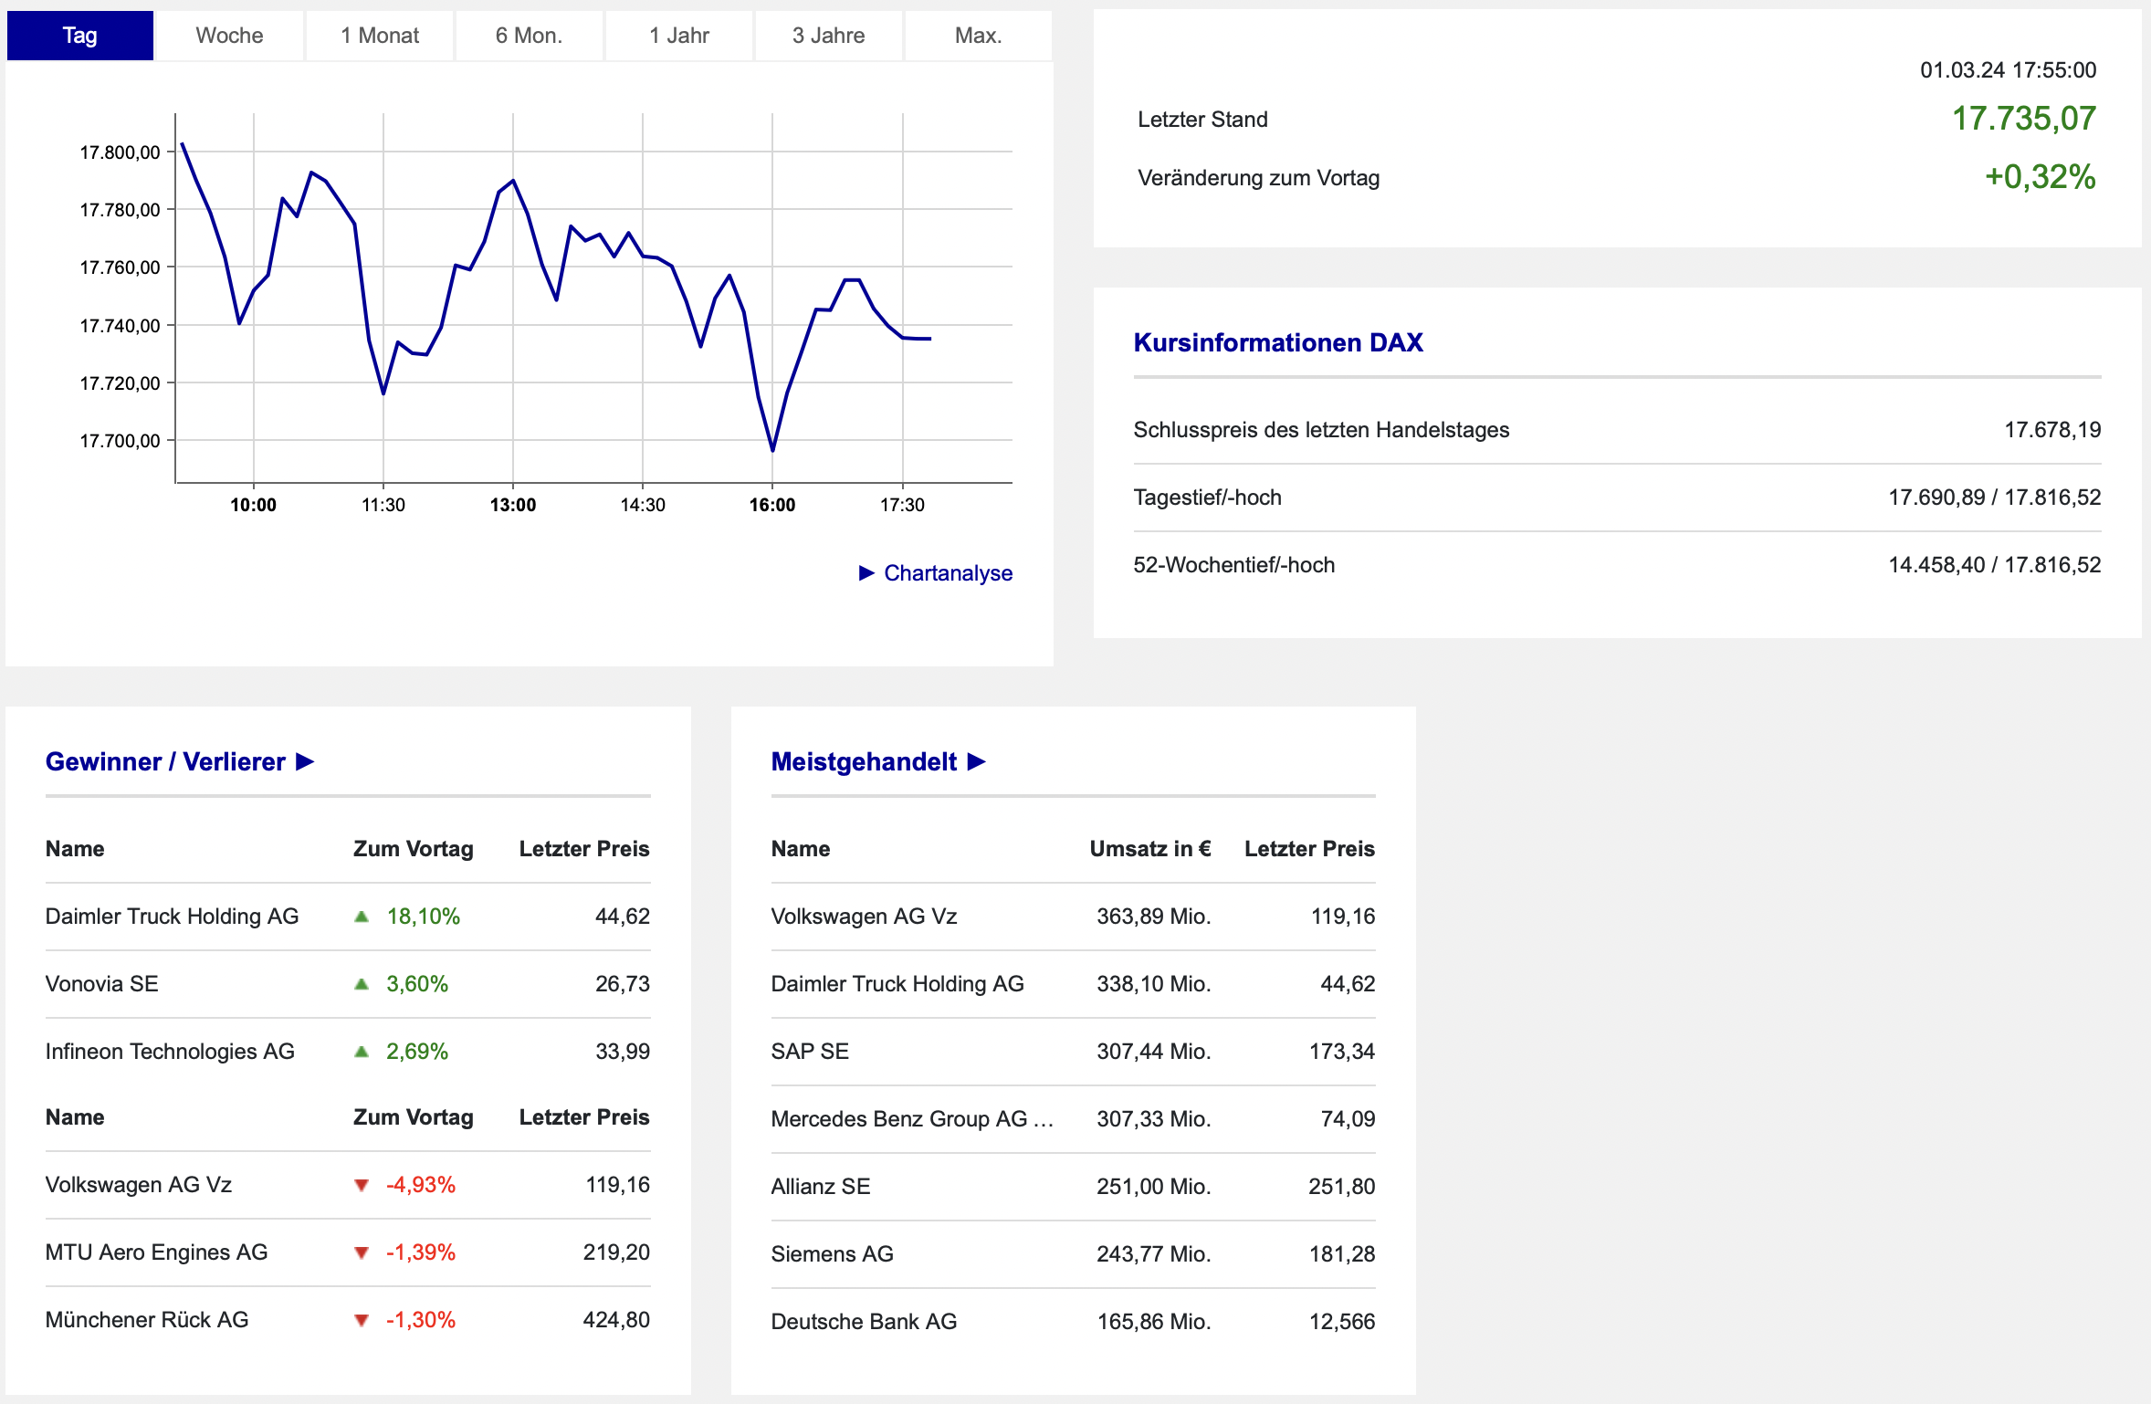Open the Max. chart range
The height and width of the screenshot is (1404, 2151).
click(x=978, y=36)
